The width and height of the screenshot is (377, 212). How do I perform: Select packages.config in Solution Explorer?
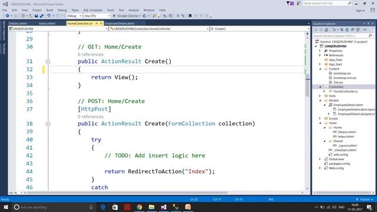coord(339,164)
